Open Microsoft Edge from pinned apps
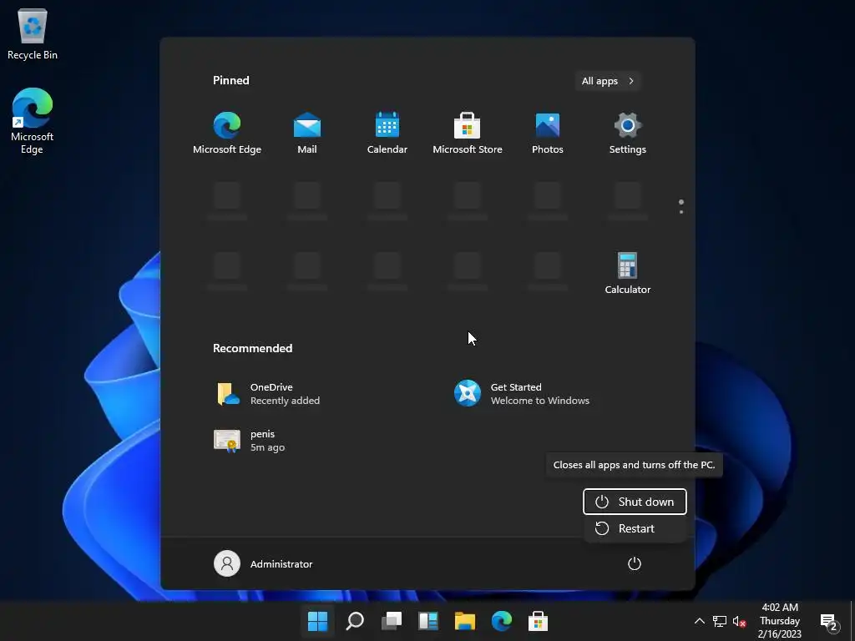 pyautogui.click(x=227, y=133)
